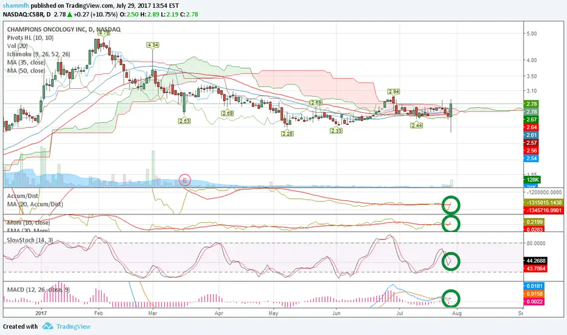Click the 2.33 pivot low label
567x335 pixels.
click(336, 131)
